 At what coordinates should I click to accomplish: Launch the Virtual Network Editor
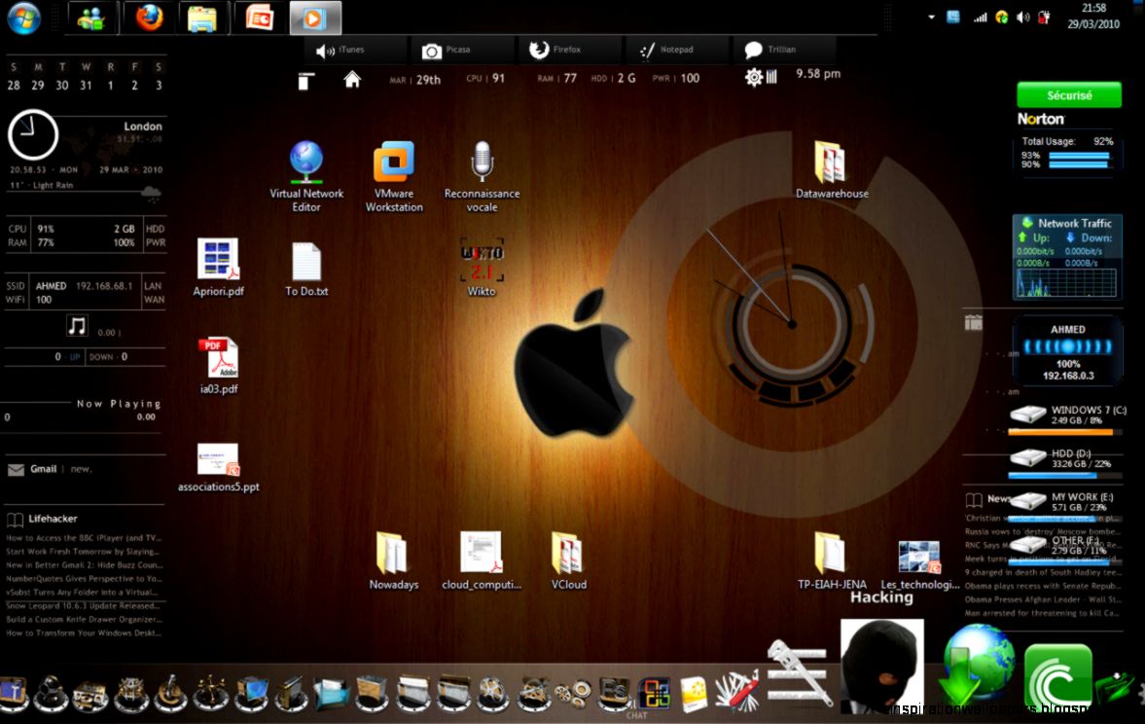point(305,161)
